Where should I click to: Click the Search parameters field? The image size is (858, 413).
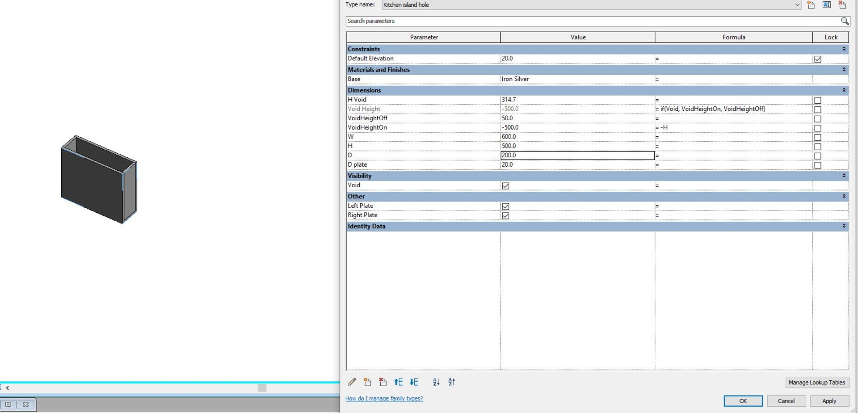[593, 21]
